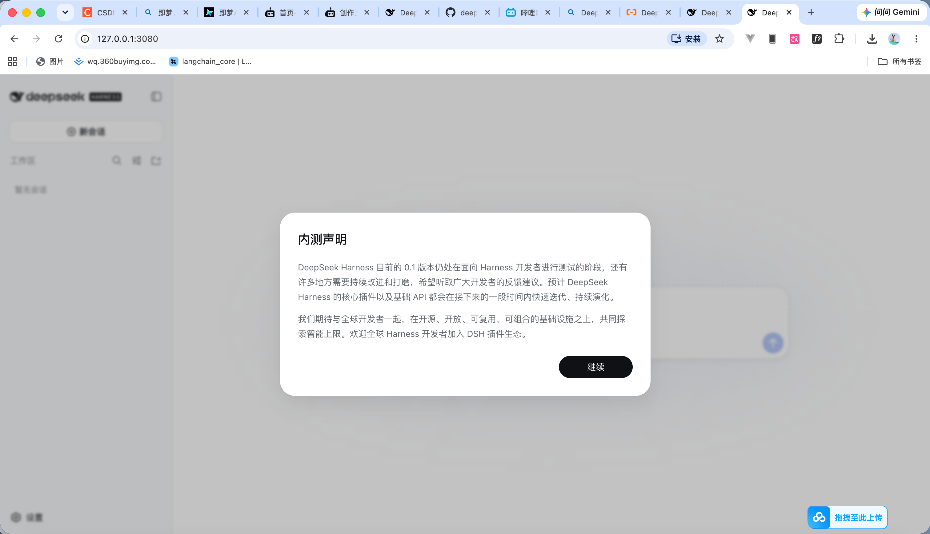The height and width of the screenshot is (534, 930).
Task: Open the downloads icon
Action: [872, 39]
